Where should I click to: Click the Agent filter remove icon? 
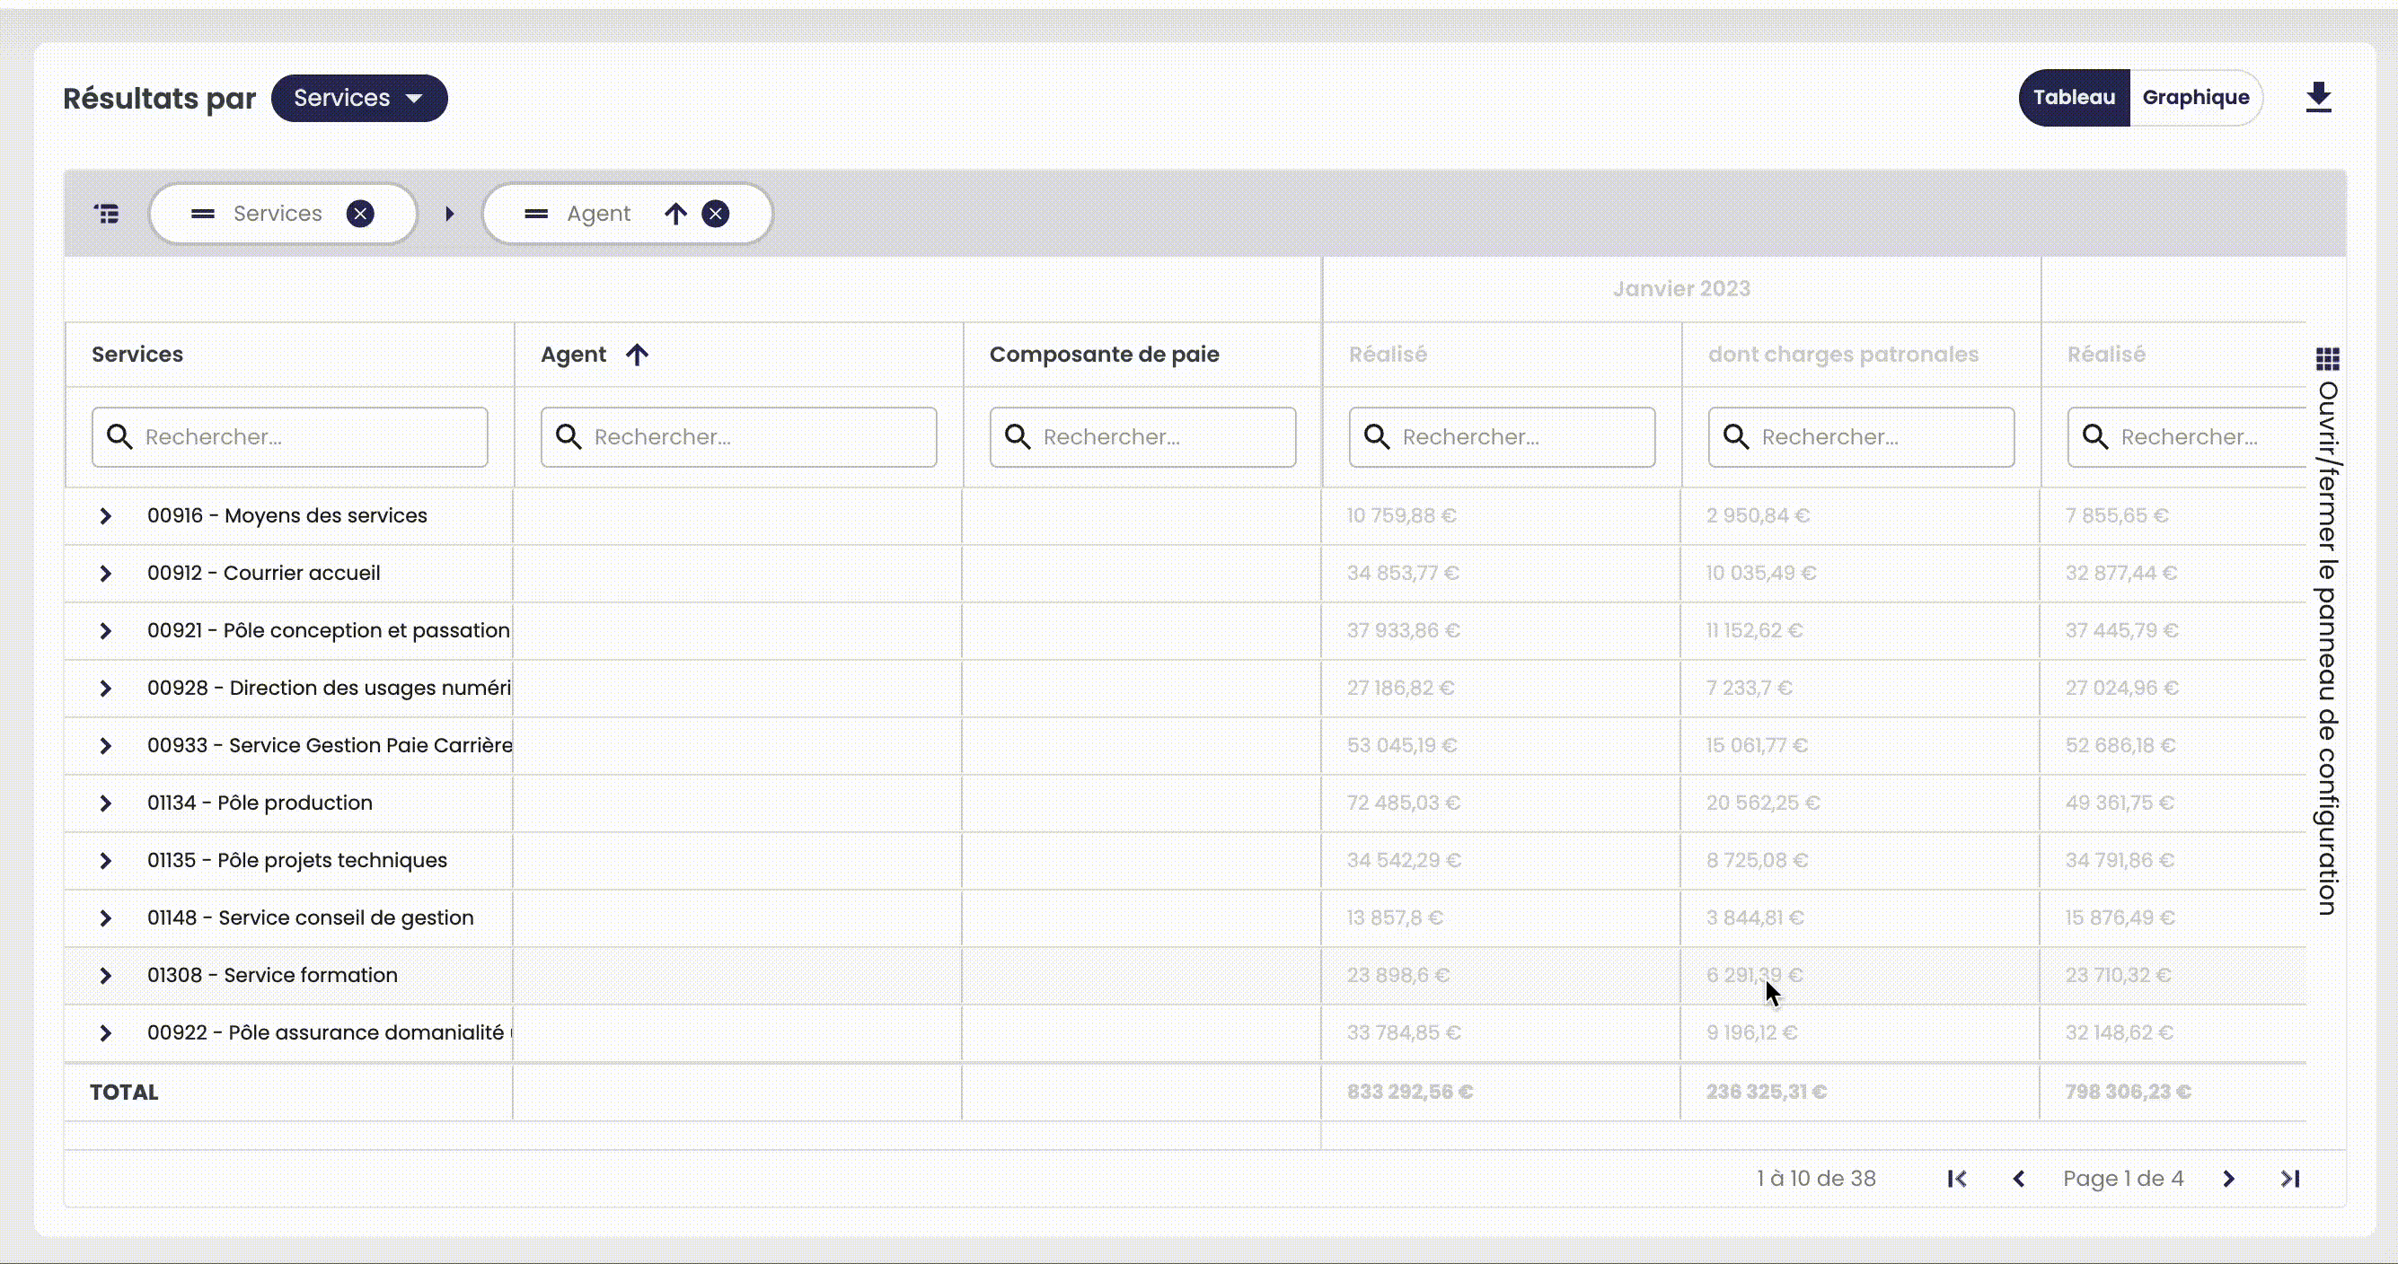[x=717, y=213]
